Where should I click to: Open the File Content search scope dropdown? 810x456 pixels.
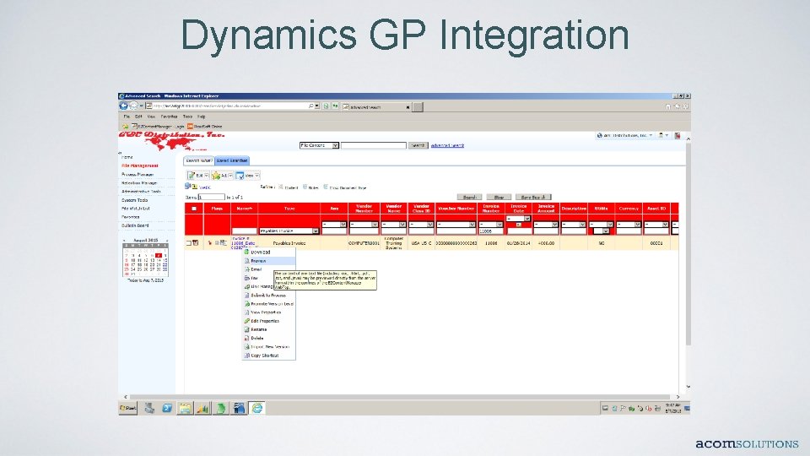(x=319, y=146)
